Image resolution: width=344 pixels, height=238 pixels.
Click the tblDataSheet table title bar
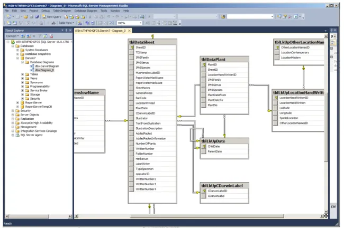coord(152,42)
